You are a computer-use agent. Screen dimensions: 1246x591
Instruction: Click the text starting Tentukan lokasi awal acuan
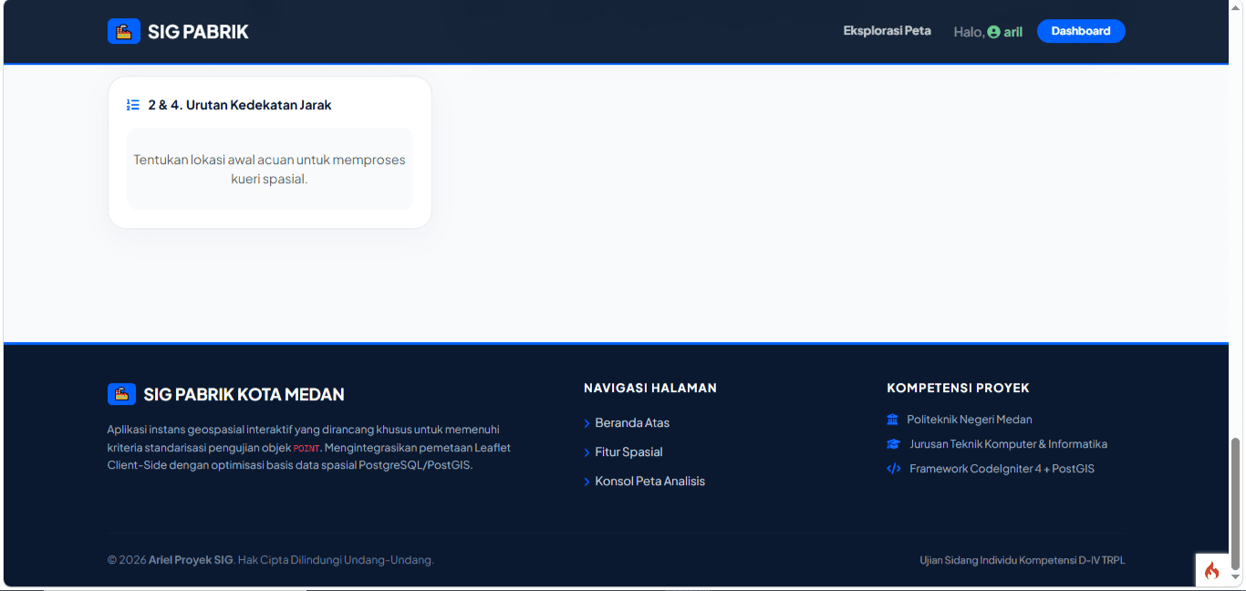pos(269,169)
